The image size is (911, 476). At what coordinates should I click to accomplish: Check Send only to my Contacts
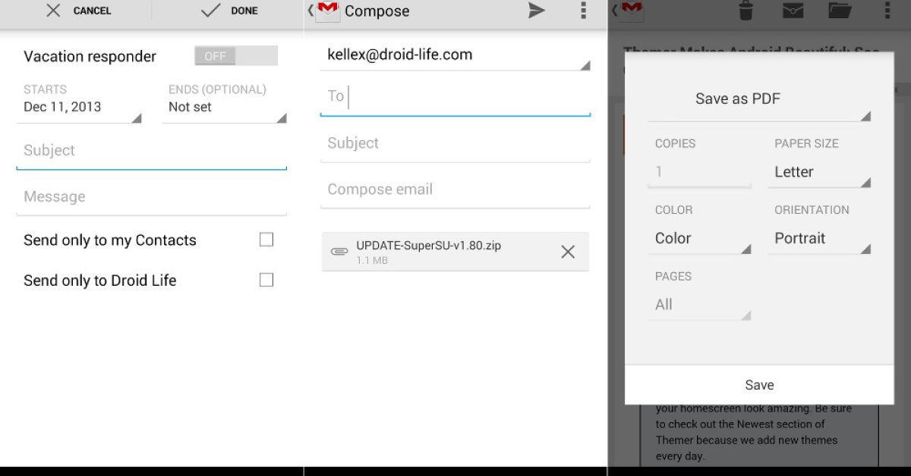click(x=266, y=240)
